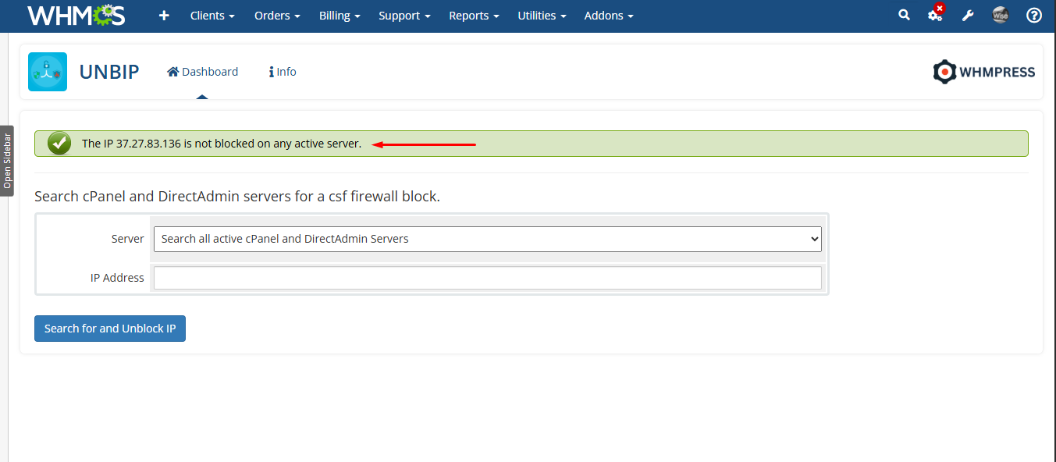The width and height of the screenshot is (1056, 462).
Task: Switch to the Info tab
Action: 283,72
